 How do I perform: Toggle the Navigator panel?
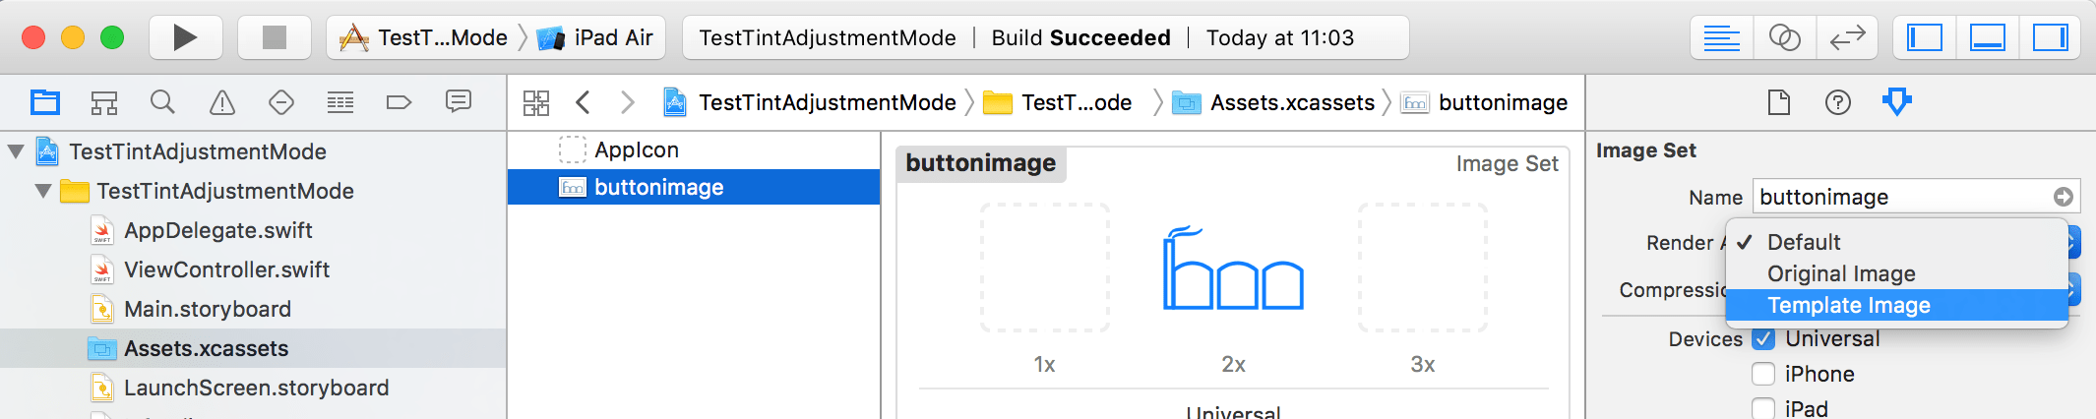[1925, 38]
